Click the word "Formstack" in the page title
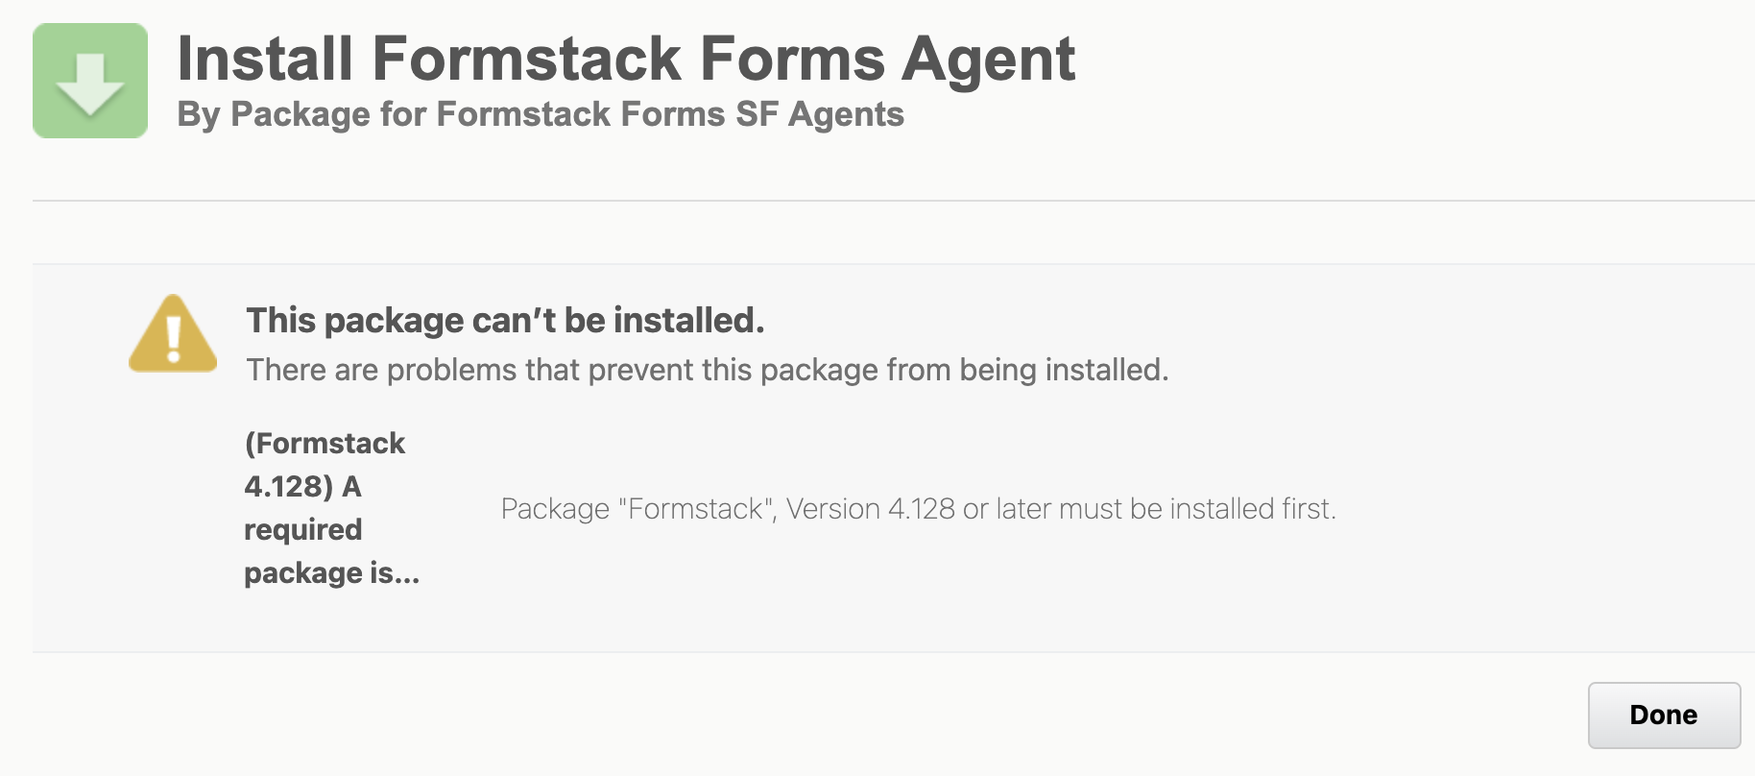Viewport: 1755px width, 776px height. point(526,60)
